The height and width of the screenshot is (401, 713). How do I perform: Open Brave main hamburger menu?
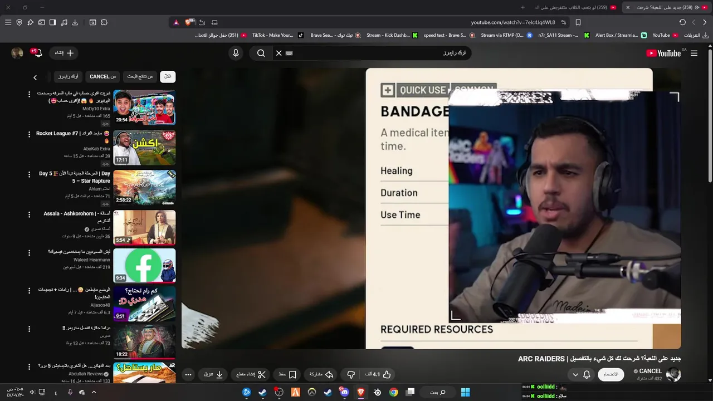coord(8,22)
